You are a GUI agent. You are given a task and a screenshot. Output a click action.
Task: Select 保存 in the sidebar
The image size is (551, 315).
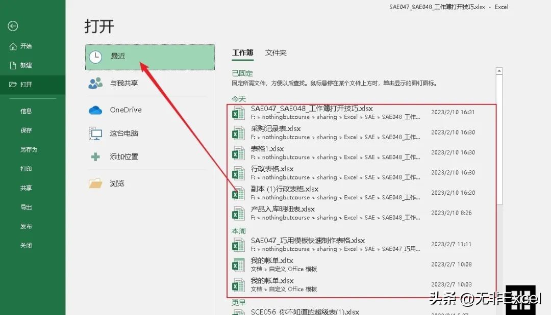coord(26,130)
